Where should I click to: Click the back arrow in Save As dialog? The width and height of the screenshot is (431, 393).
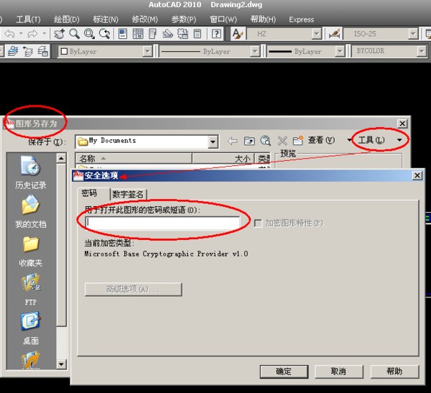click(232, 141)
